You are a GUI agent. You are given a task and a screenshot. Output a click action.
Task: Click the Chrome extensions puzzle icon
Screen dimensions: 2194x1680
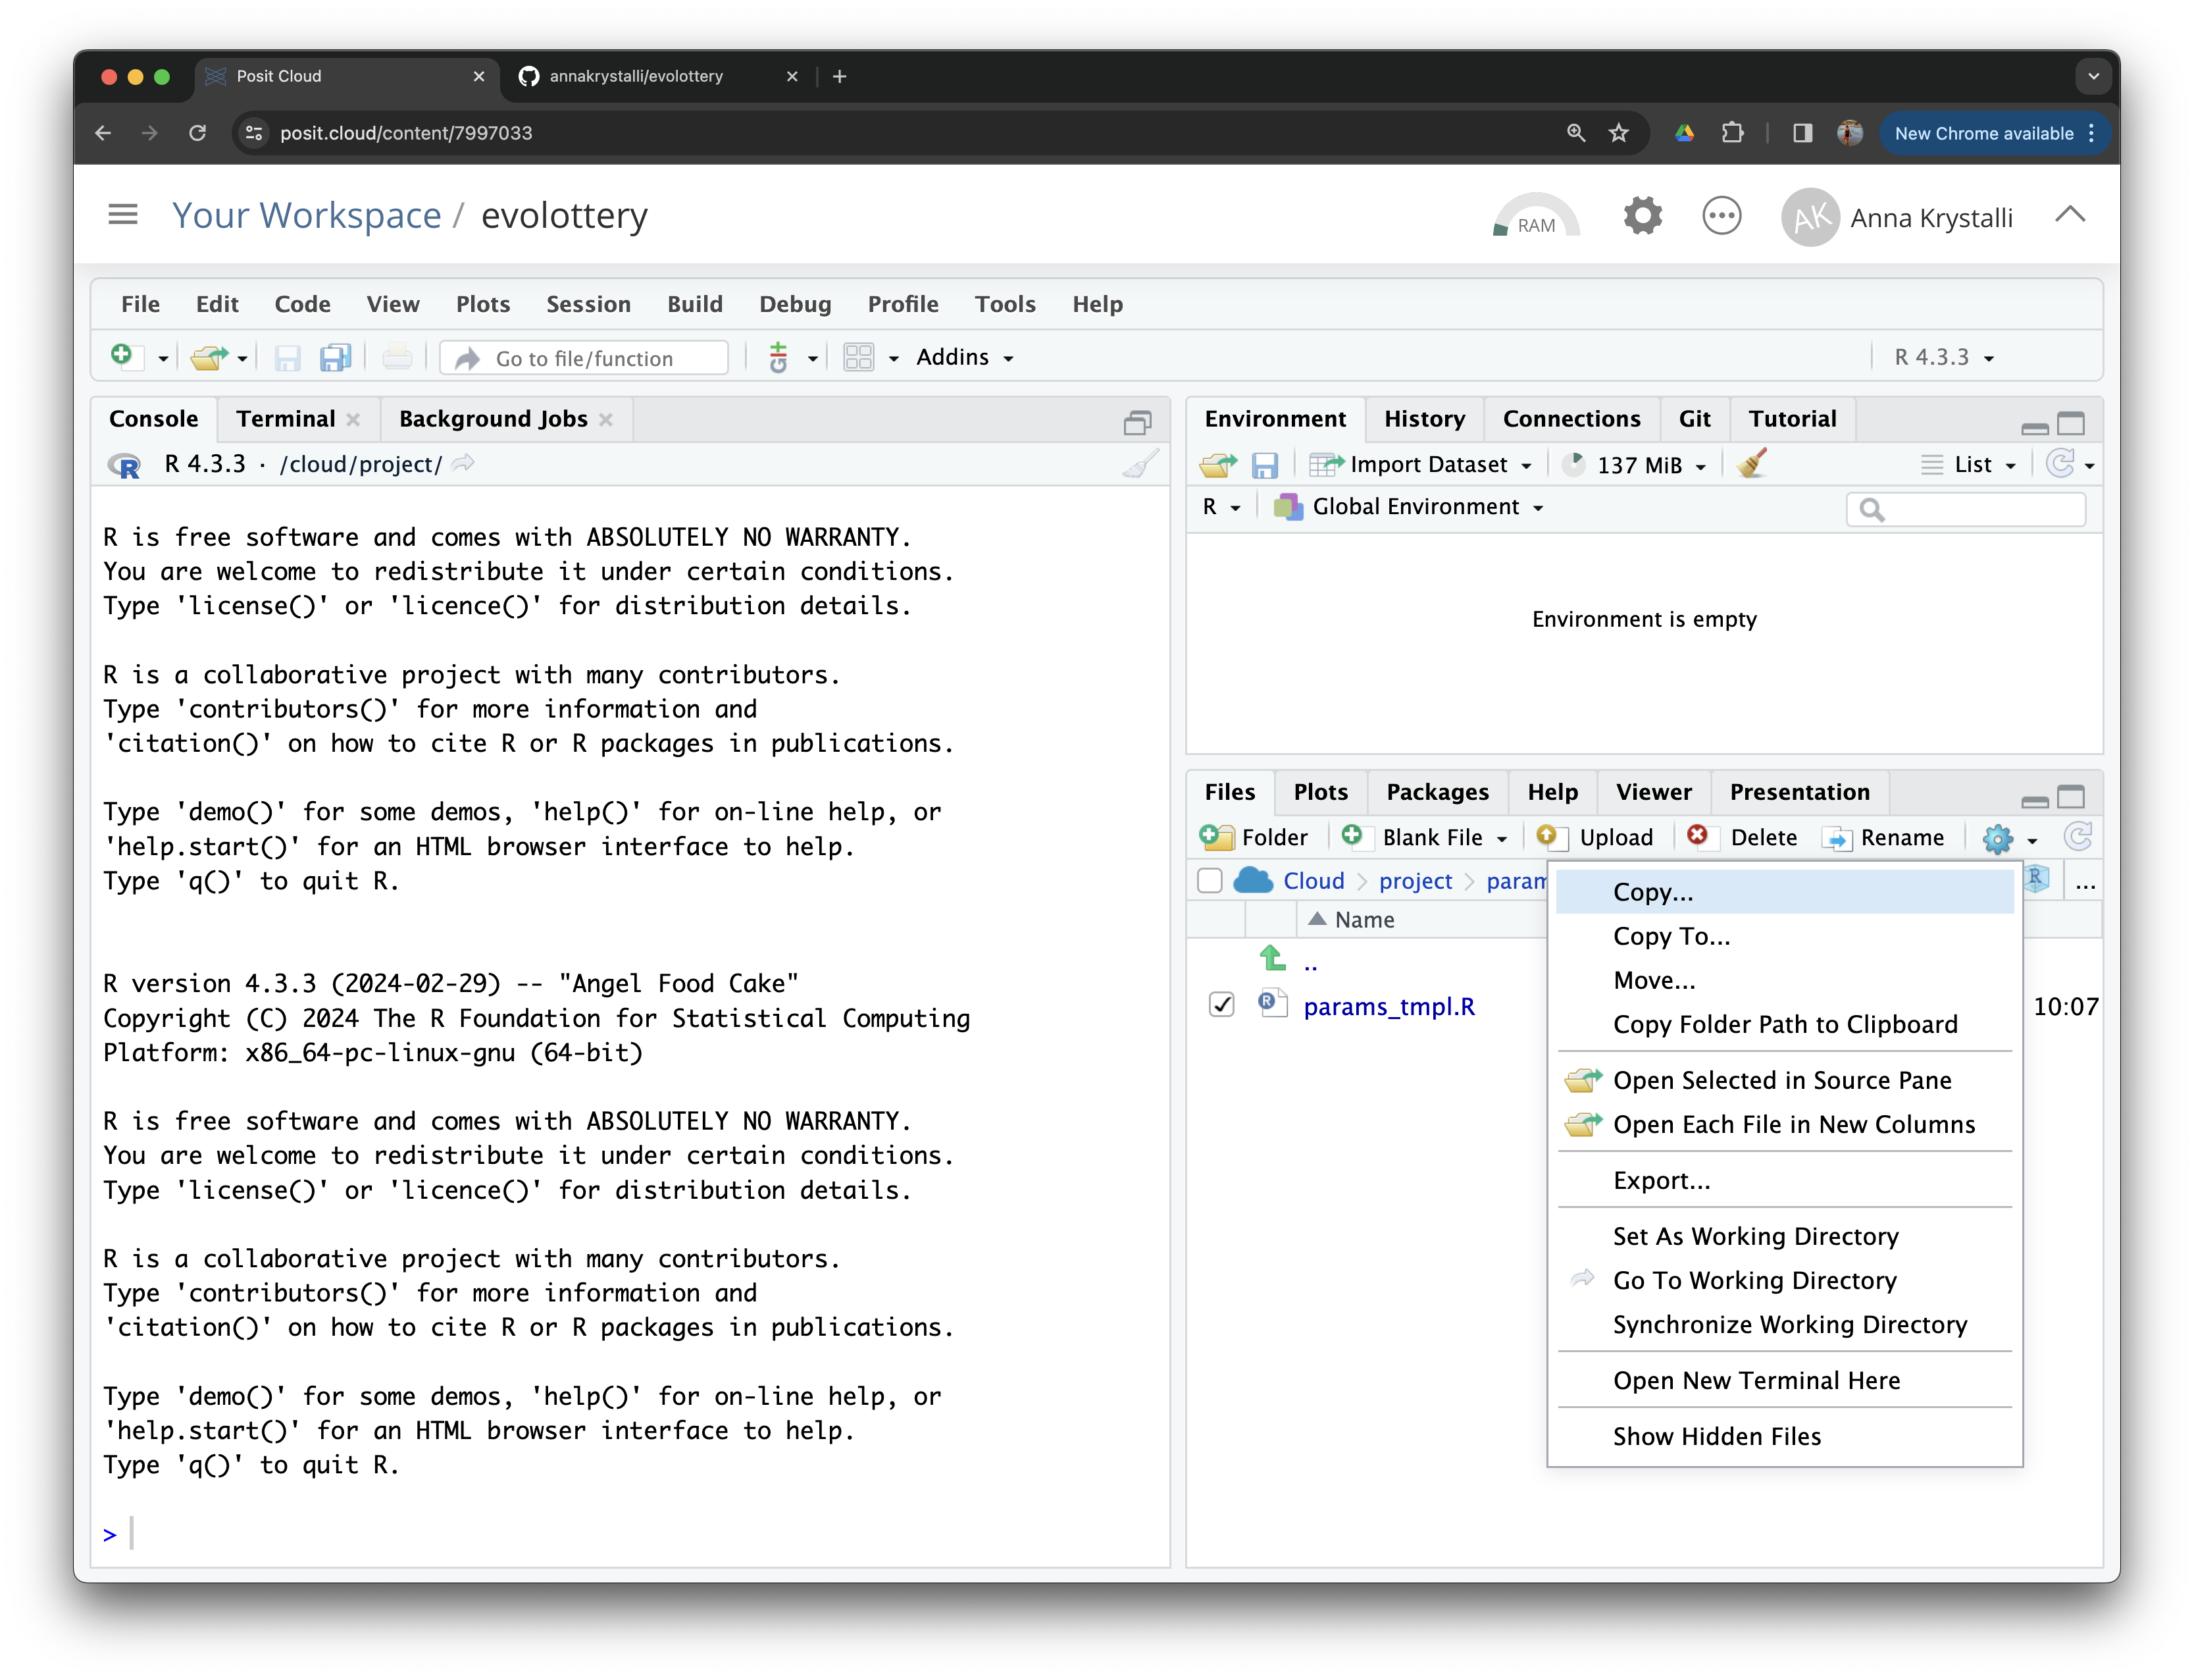coord(1732,132)
